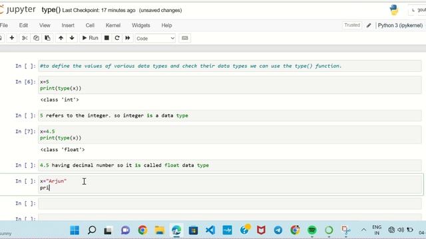Screen dimensions: 426x239
Task: Open Telegram from taskbar
Action: 278,230
